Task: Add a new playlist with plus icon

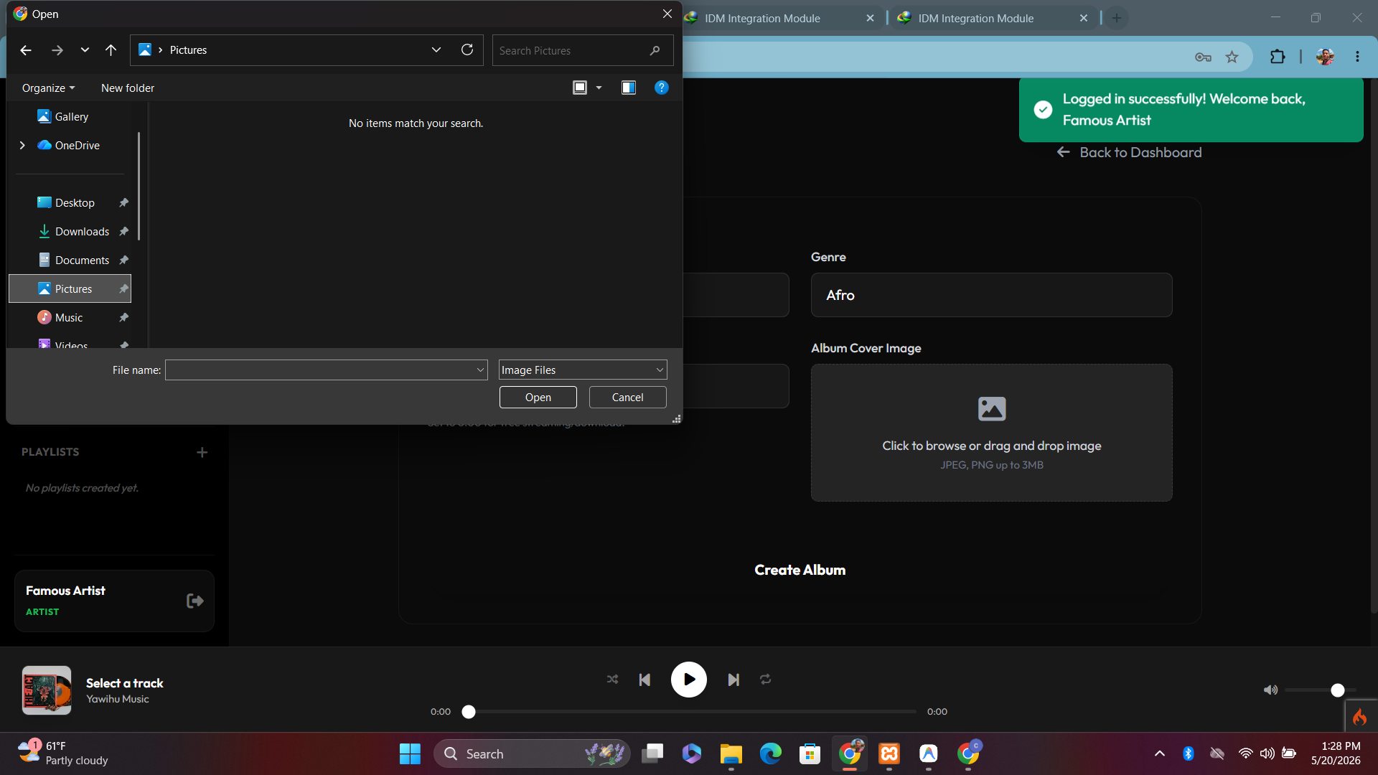Action: [202, 452]
